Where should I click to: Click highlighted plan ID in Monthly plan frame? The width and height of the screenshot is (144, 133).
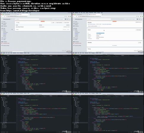(x=100, y=33)
